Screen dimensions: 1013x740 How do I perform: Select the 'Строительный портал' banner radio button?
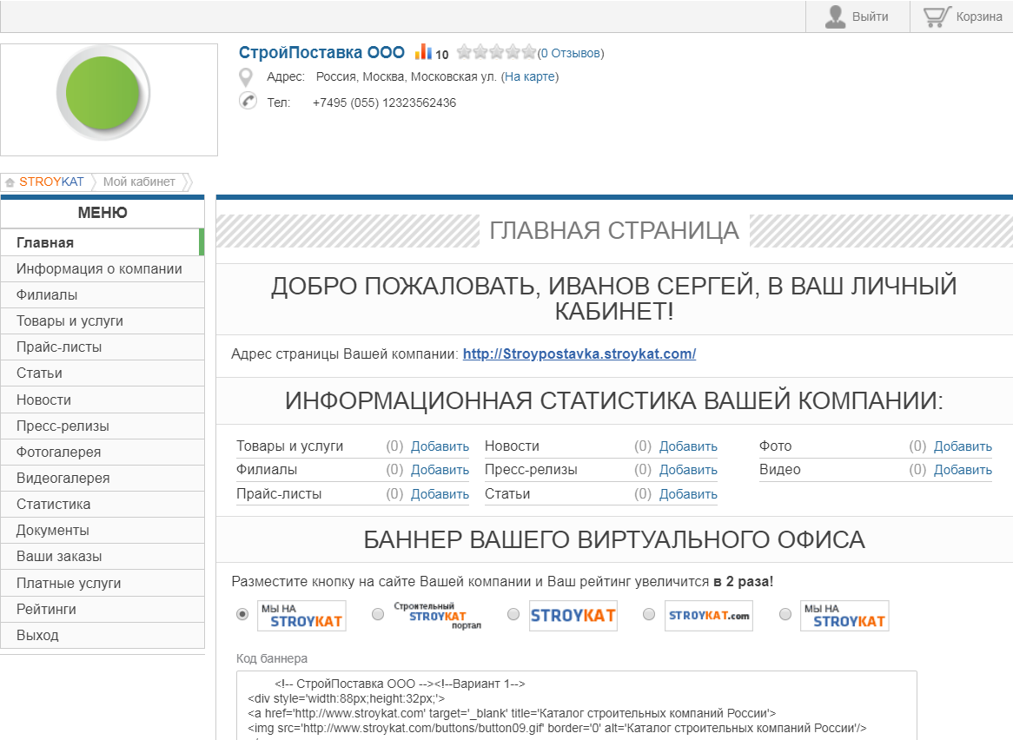[378, 614]
